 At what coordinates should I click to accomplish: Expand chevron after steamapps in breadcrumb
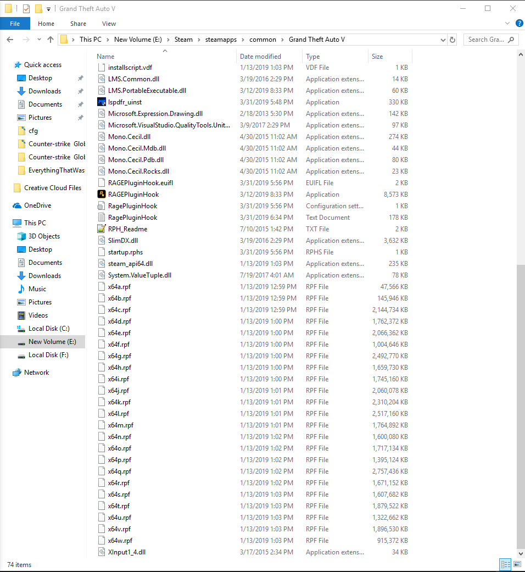pos(243,40)
